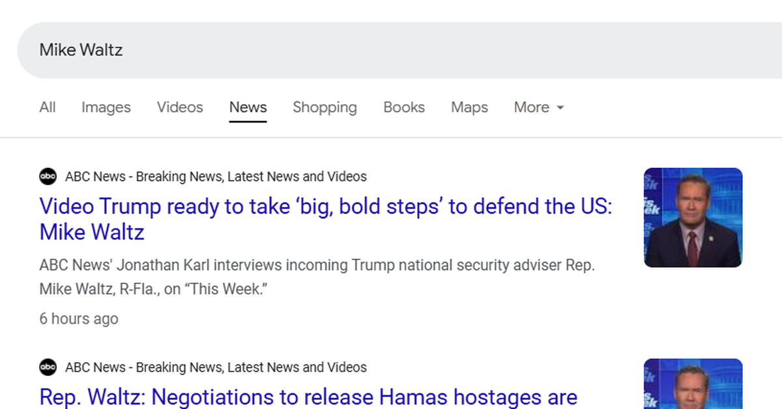Click the word 'Waltz' in the search box

(x=102, y=50)
